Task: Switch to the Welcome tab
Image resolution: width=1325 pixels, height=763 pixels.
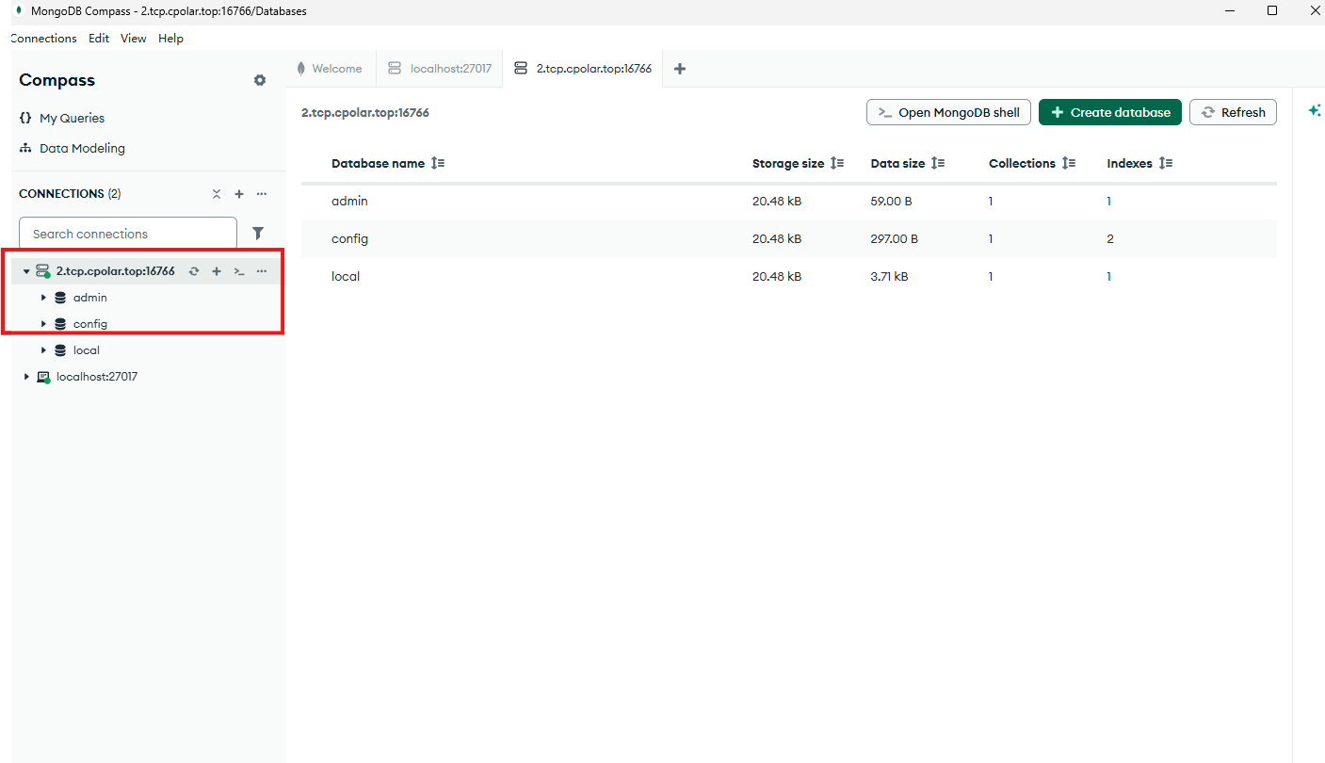Action: (x=329, y=69)
